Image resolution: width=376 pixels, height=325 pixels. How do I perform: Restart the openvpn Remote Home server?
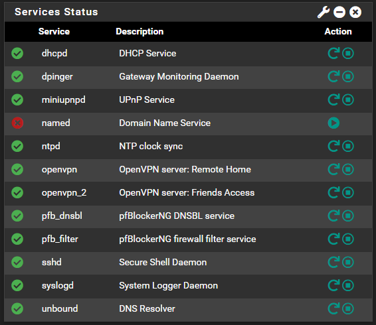click(333, 169)
